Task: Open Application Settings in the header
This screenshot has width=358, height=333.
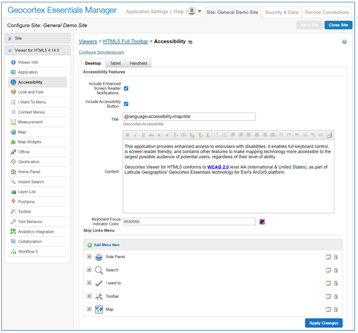Action: [147, 12]
